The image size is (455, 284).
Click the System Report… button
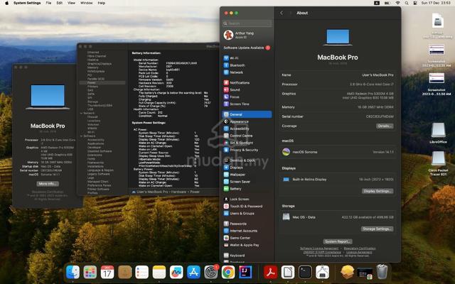(338, 241)
